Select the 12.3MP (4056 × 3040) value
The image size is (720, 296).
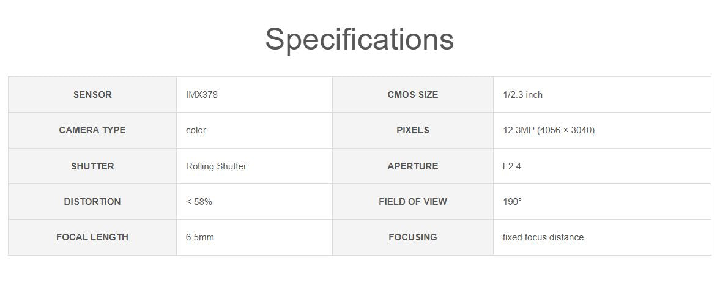pyautogui.click(x=548, y=130)
